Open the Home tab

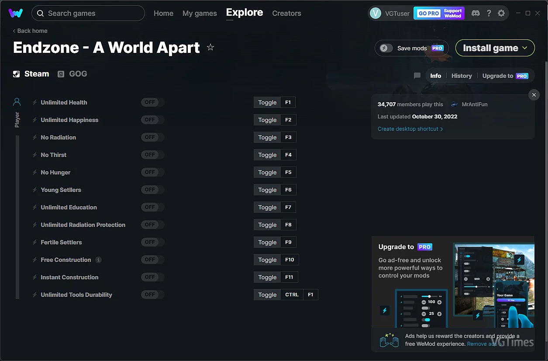[x=163, y=13]
